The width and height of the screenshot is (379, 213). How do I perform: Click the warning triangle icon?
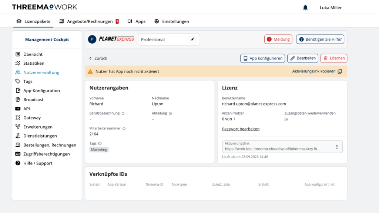90,71
